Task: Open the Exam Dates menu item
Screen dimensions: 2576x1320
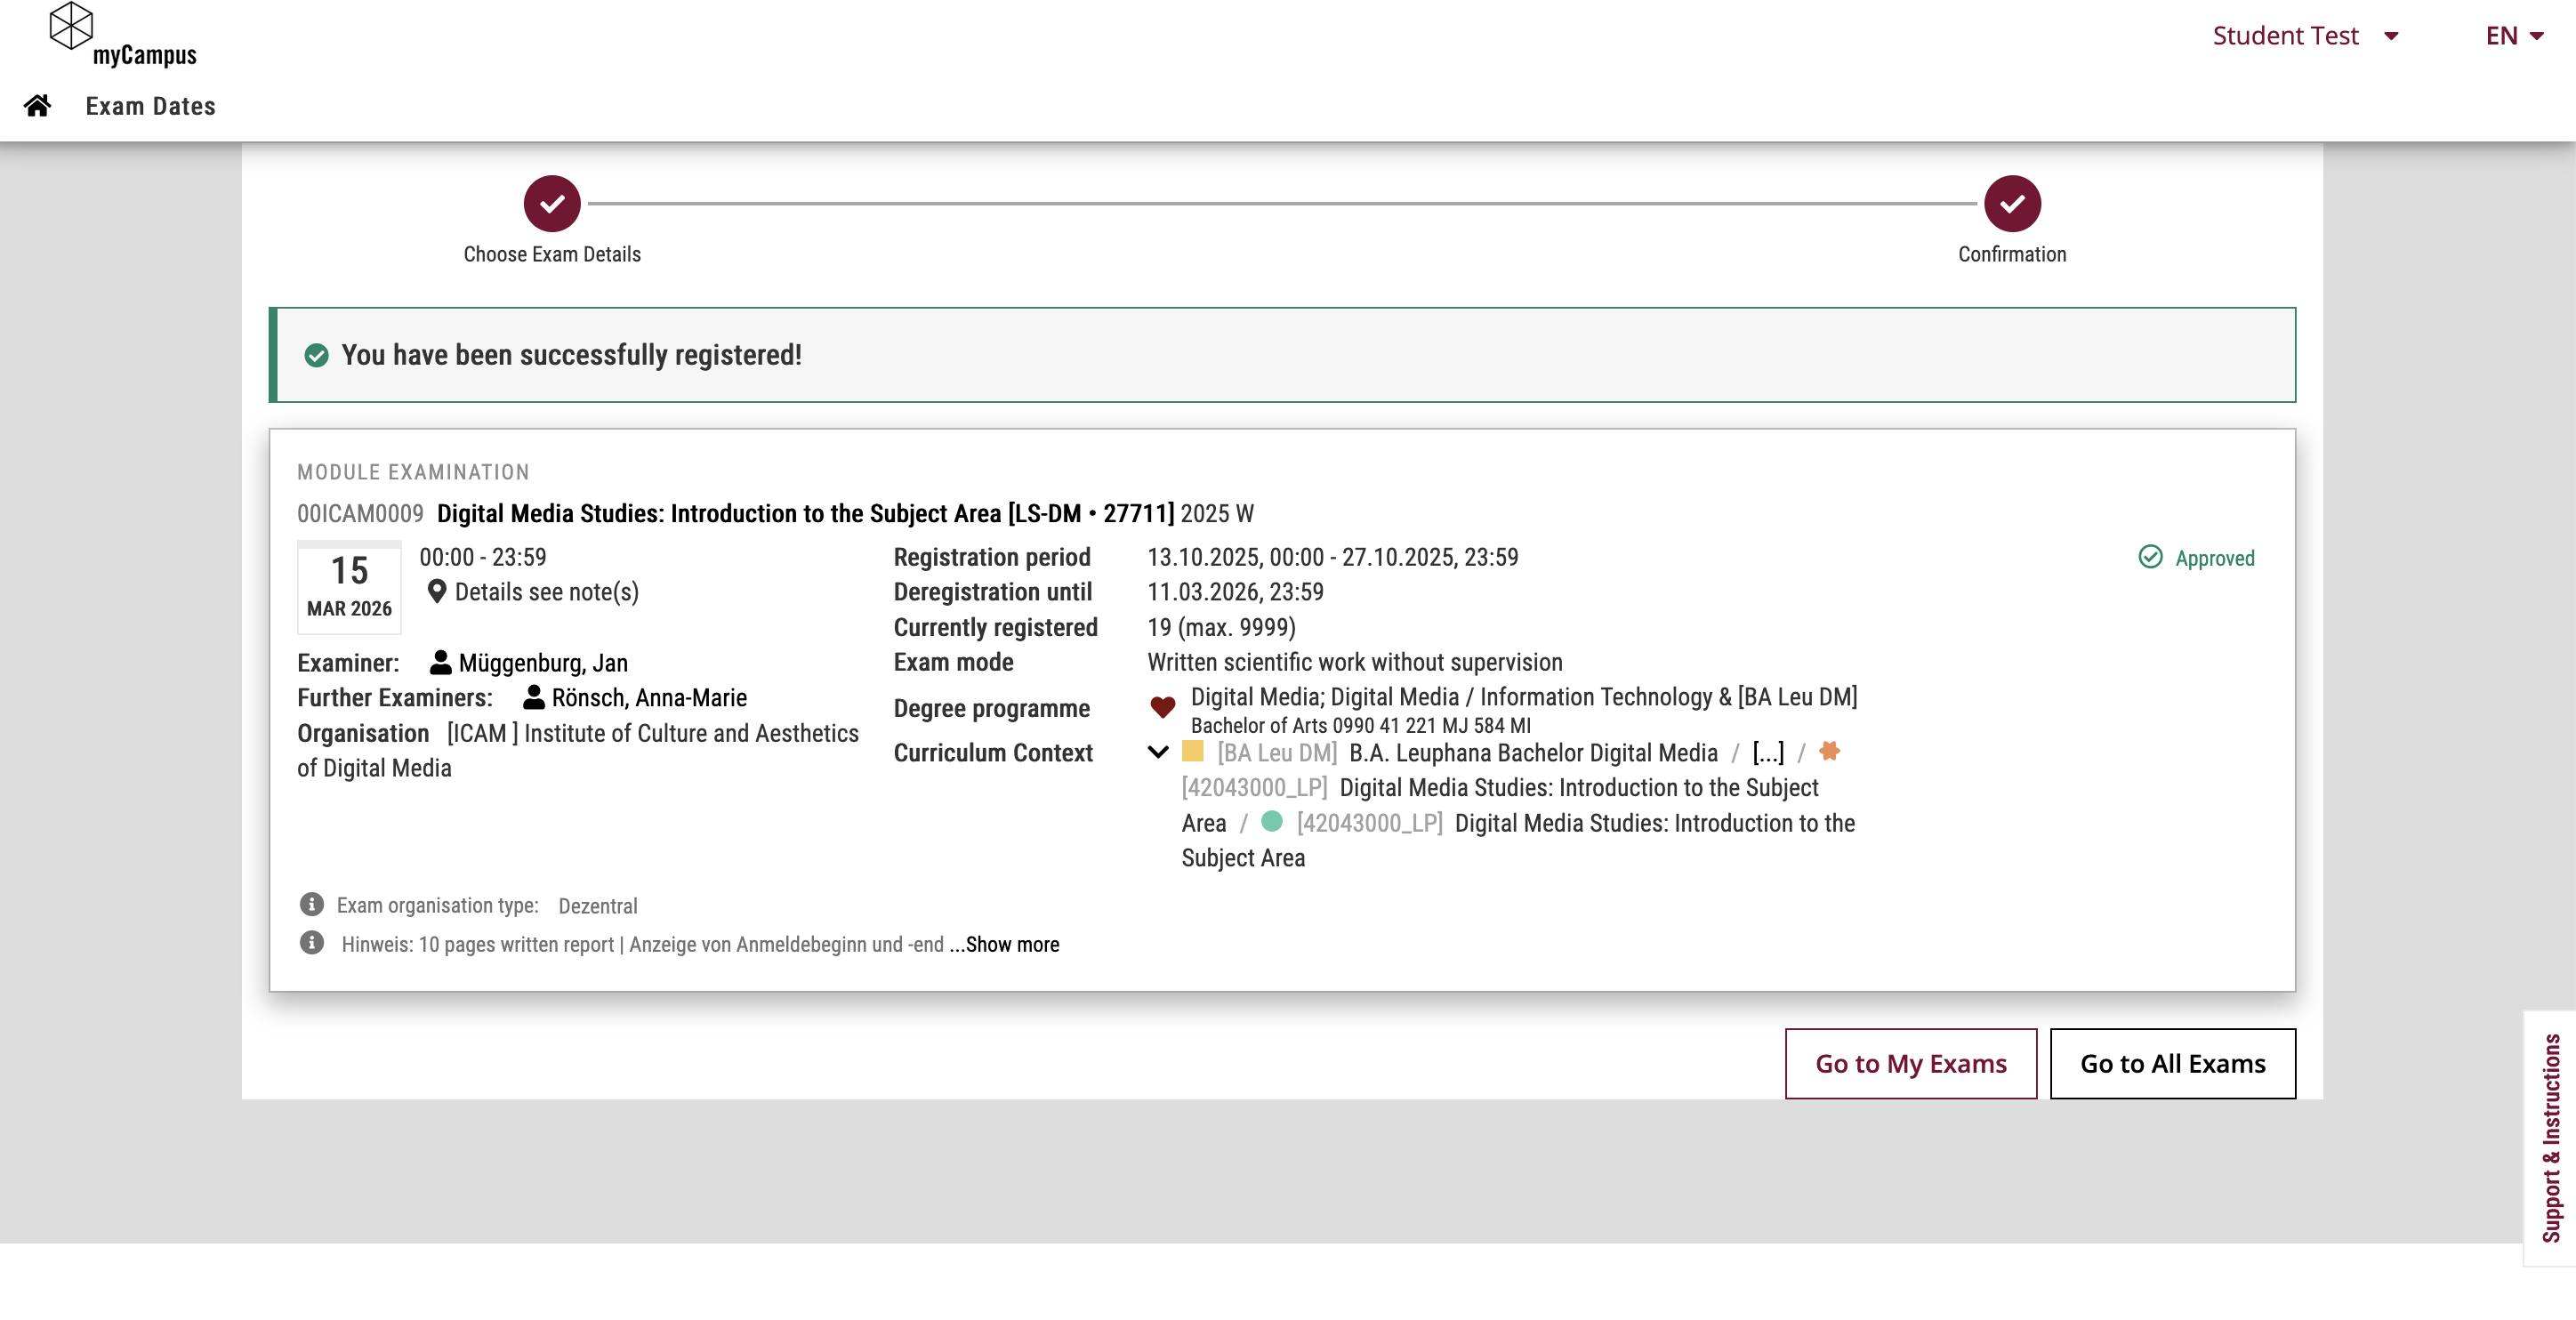Action: (x=150, y=106)
